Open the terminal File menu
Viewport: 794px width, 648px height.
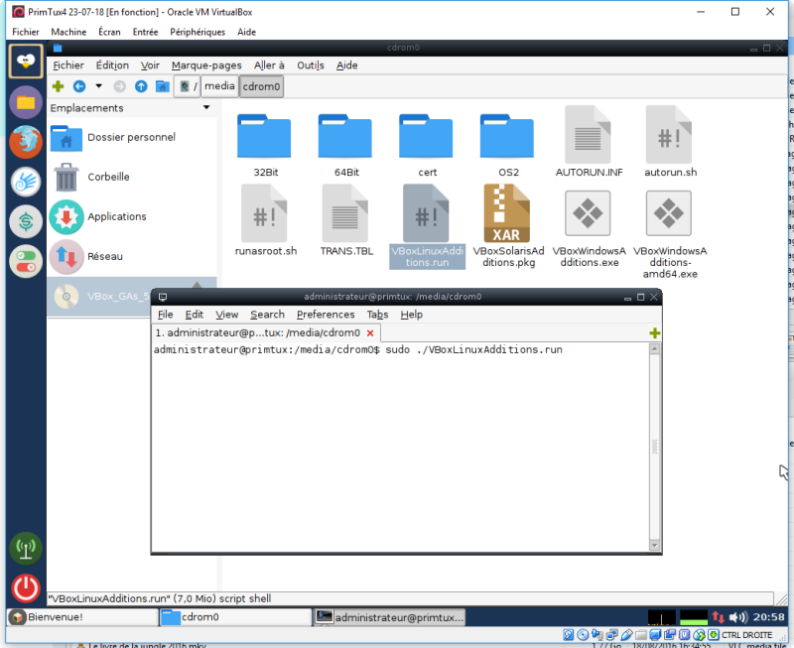(165, 315)
